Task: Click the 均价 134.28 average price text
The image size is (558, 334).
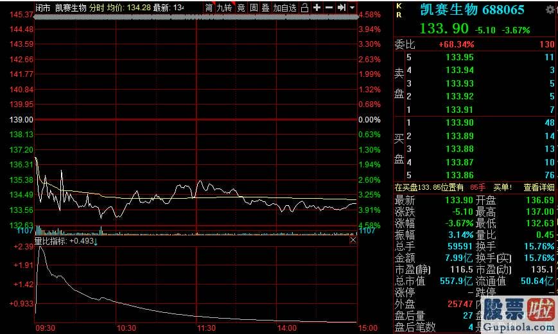Action: [x=129, y=8]
